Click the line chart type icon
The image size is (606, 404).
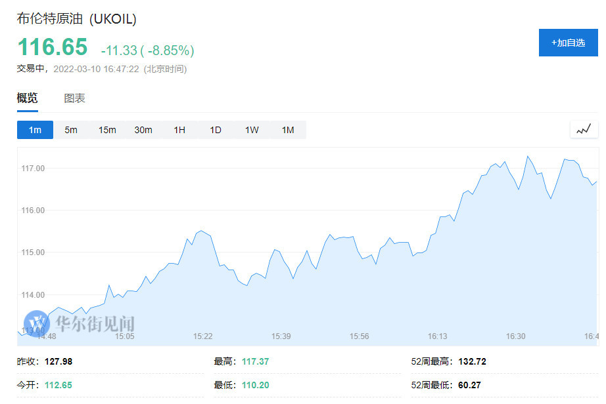pos(584,129)
